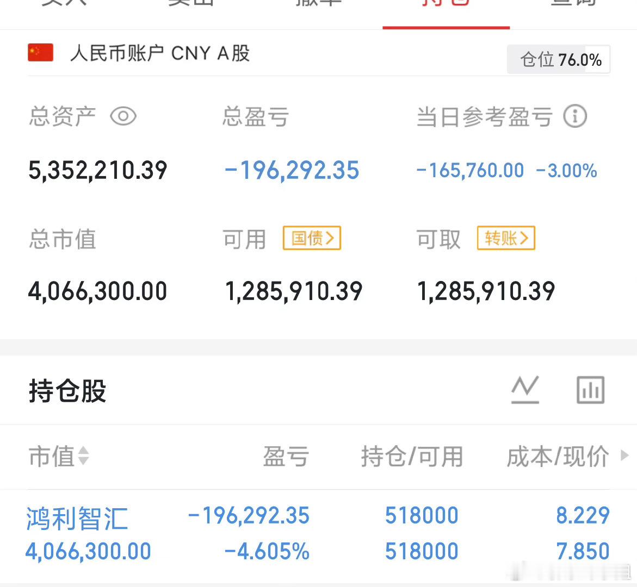The image size is (637, 587).
Task: Tap the 国债 shortcut badge icon
Action: pyautogui.click(x=311, y=238)
